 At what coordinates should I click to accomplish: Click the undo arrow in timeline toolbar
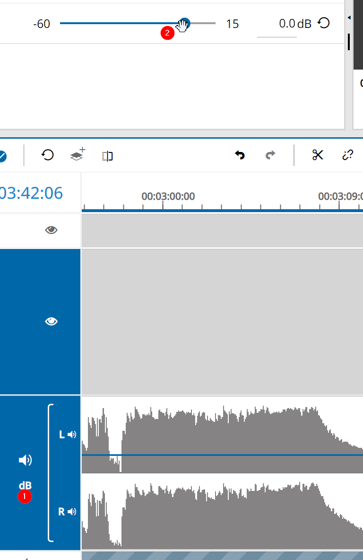[x=240, y=155]
